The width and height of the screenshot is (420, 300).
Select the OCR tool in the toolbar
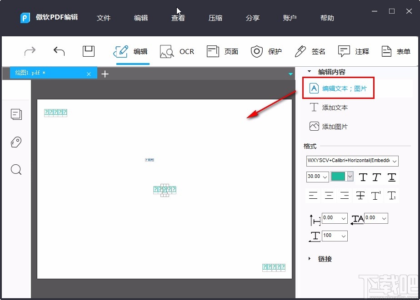click(177, 51)
